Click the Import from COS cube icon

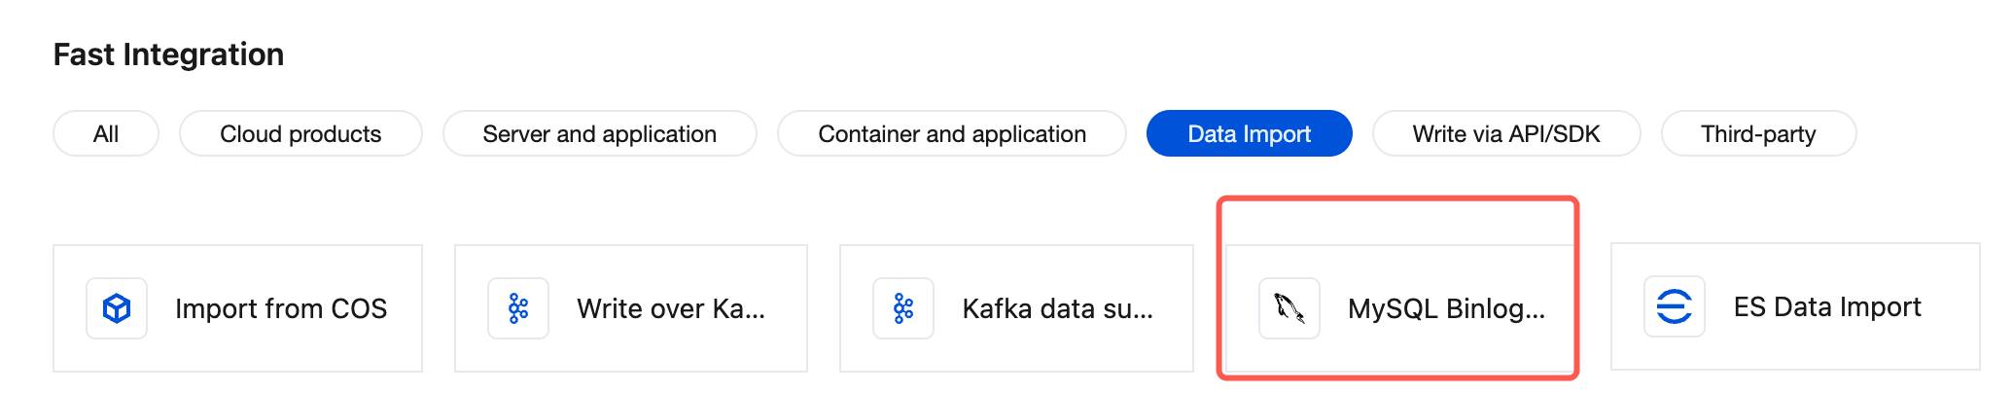tap(117, 308)
